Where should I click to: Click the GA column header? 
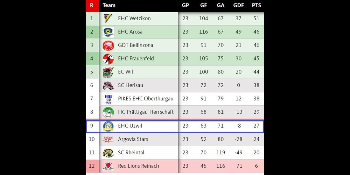coord(220,5)
